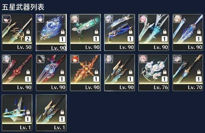
Task: Select the red crimson sword weapon card
Action: pyautogui.click(x=17, y=73)
